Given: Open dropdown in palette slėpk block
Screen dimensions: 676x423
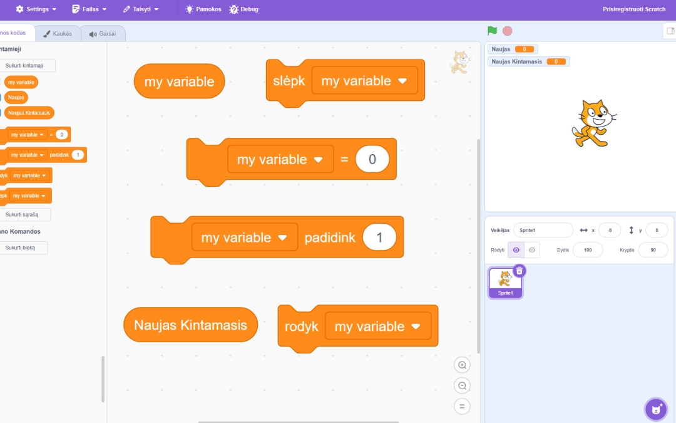Looking at the screenshot, I should pos(29,196).
